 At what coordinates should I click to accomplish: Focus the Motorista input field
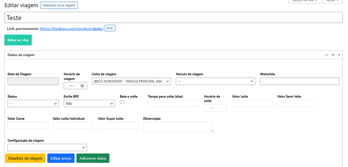click(300, 81)
